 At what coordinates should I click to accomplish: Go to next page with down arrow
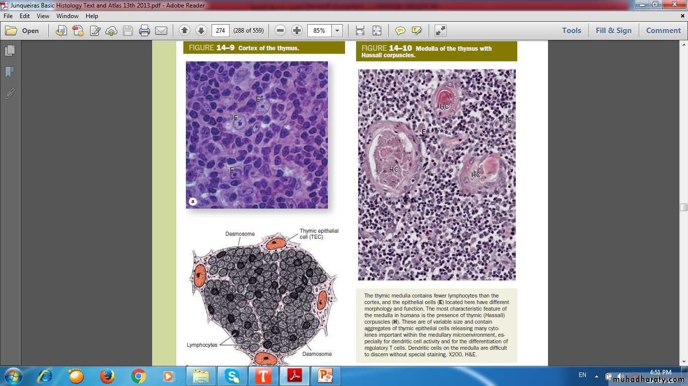(201, 31)
